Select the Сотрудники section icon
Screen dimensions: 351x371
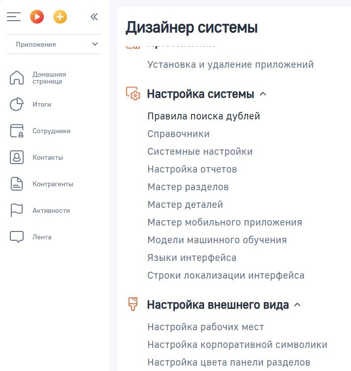tap(17, 131)
